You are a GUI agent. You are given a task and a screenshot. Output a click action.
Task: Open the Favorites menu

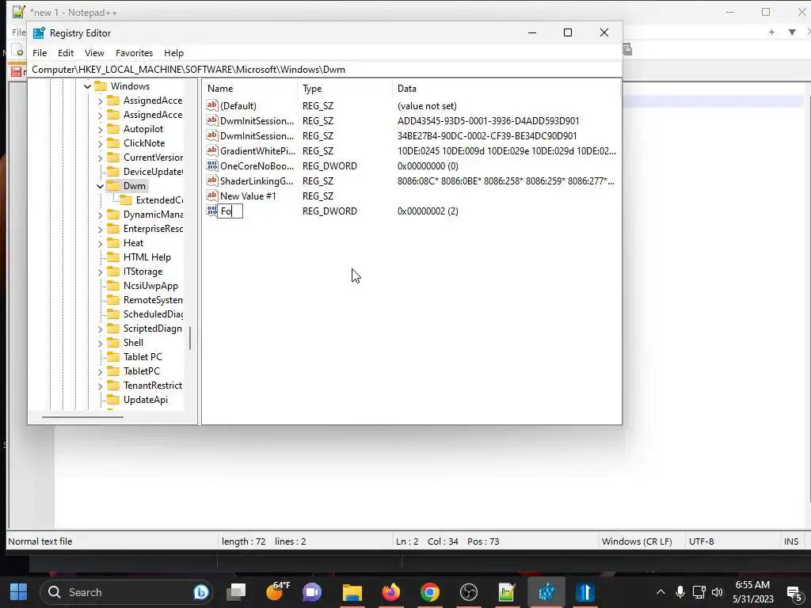coord(134,53)
